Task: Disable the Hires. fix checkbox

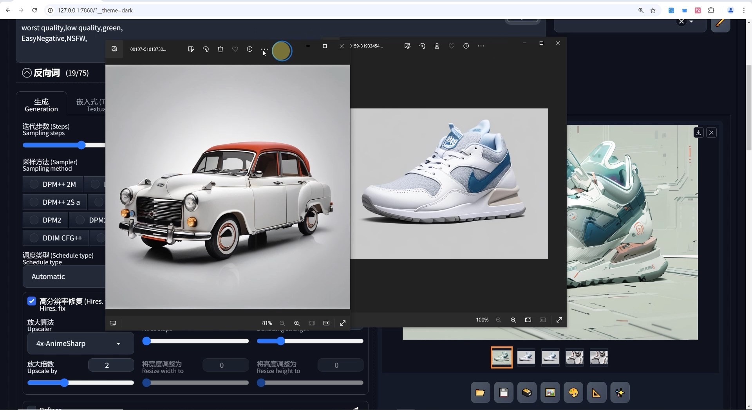Action: tap(32, 301)
